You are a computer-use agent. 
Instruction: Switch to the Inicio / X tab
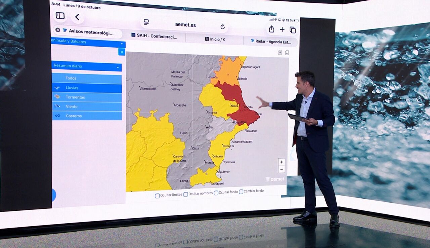click(215, 39)
